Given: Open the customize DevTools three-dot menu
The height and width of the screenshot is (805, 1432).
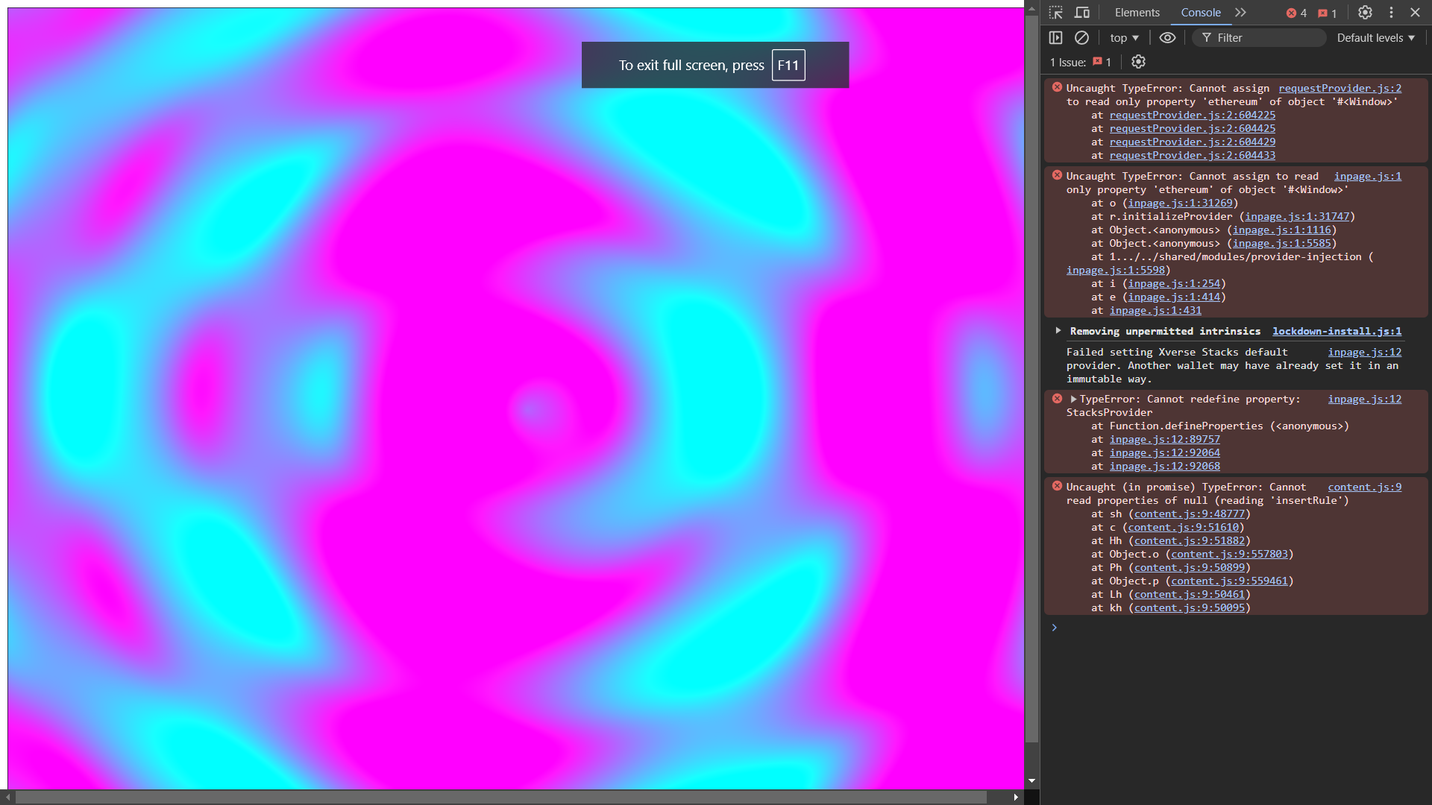Looking at the screenshot, I should point(1391,13).
